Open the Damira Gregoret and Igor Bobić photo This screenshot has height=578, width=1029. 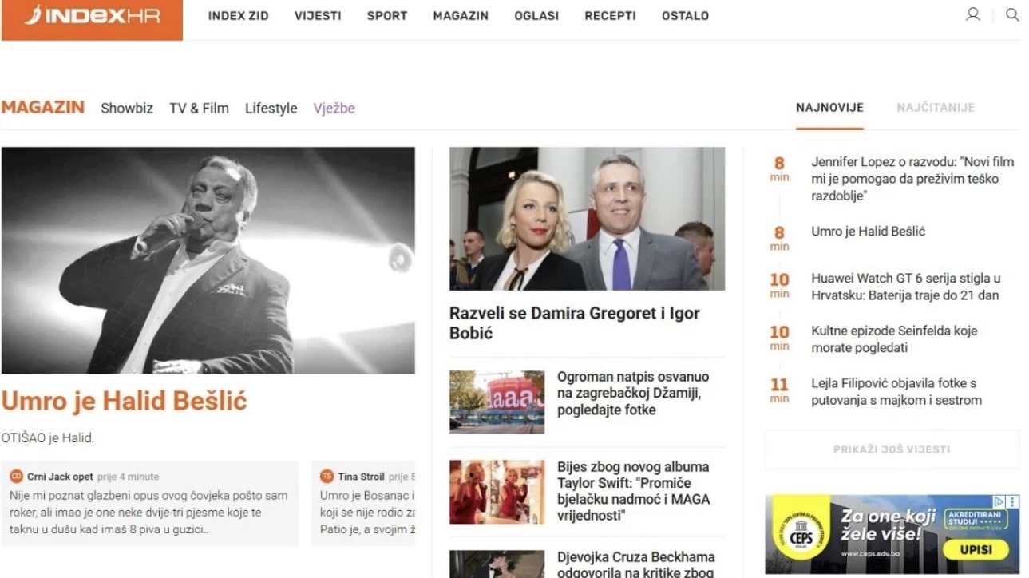click(x=587, y=218)
